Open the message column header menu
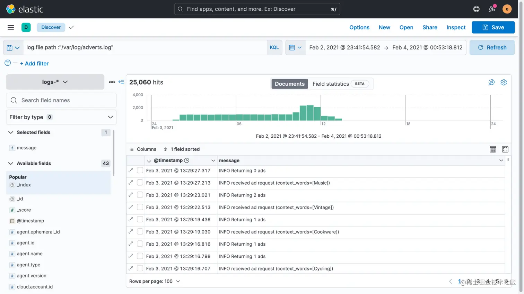This screenshot has width=524, height=294. click(501, 160)
